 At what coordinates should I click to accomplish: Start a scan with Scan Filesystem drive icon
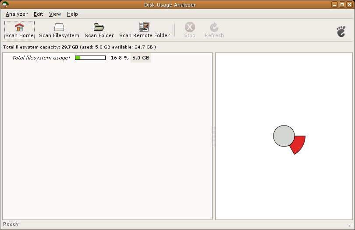coord(59,27)
